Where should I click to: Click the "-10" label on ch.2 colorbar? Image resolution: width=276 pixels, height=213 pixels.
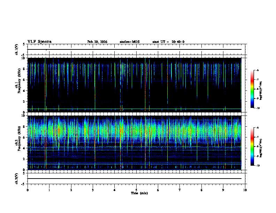click(x=258, y=165)
